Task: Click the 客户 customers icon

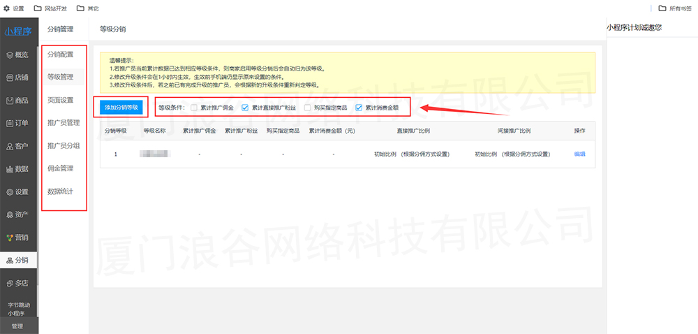Action: pos(9,147)
